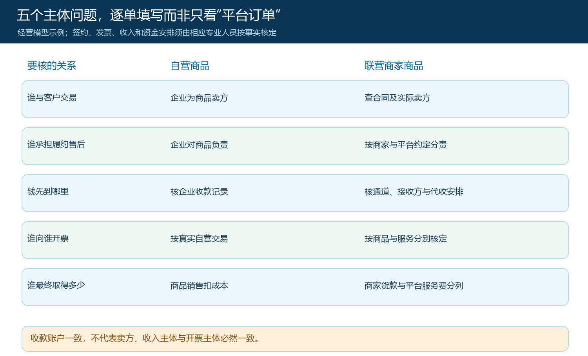
Task: Click the row label 钱先到哪里
Action: [x=48, y=191]
